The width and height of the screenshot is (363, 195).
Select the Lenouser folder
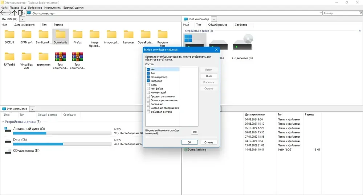click(x=129, y=37)
